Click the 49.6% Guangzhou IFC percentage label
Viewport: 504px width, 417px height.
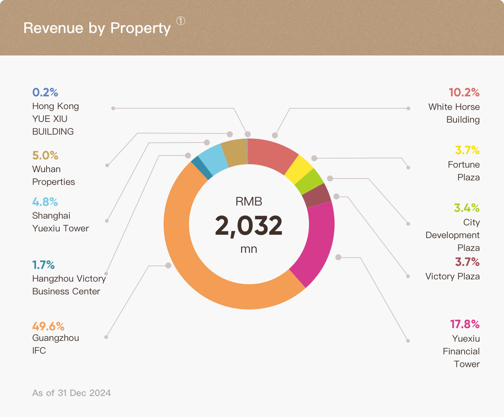[x=48, y=326]
